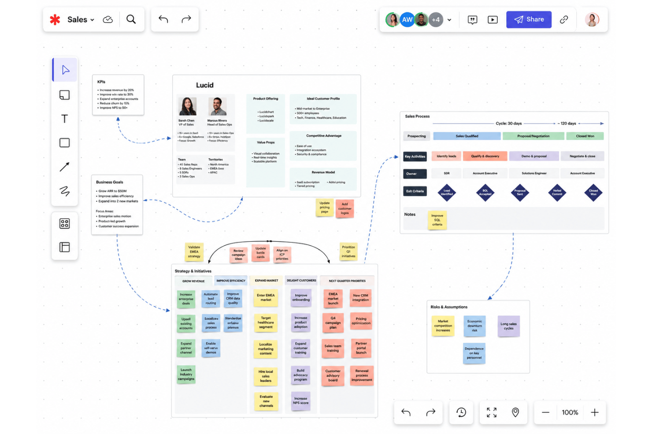Open the Sales document title dropdown
The height and width of the screenshot is (434, 652).
click(x=81, y=19)
